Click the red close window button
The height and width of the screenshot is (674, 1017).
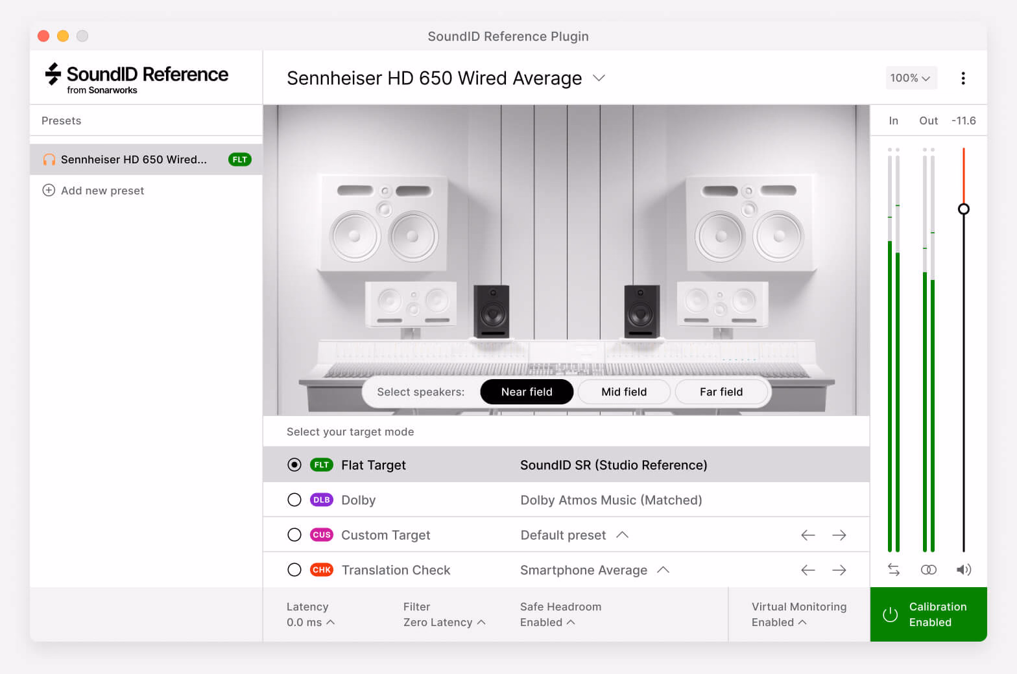tap(43, 36)
